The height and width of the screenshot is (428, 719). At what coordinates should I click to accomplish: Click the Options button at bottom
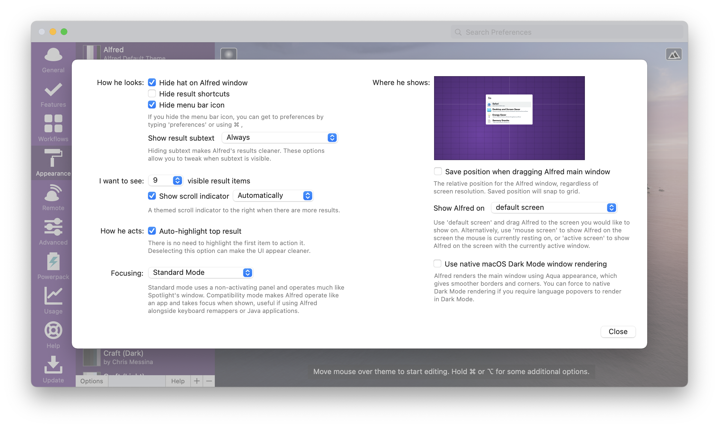(92, 381)
